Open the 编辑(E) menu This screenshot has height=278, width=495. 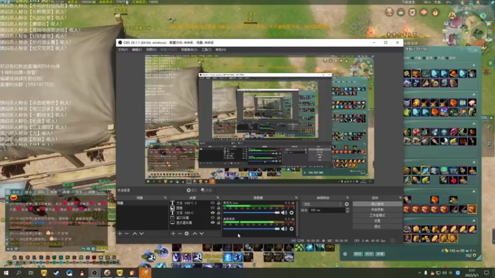pyautogui.click(x=137, y=50)
